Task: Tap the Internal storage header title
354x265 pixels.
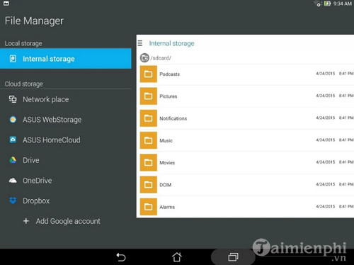Action: pos(171,43)
